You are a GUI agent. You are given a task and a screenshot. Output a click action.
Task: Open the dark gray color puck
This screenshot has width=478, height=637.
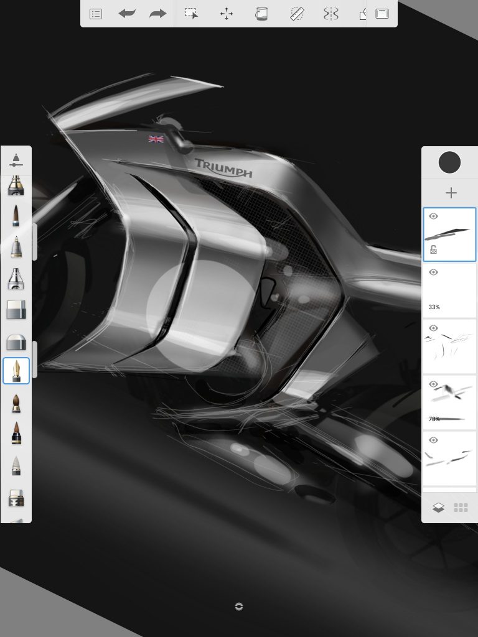tap(449, 163)
